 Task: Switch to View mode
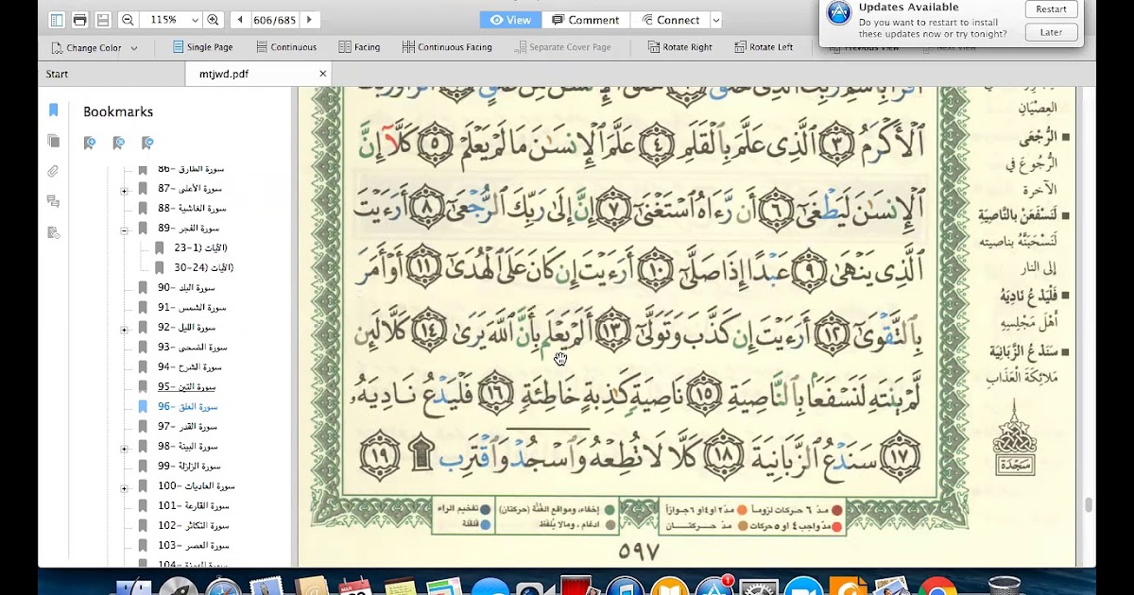pyautogui.click(x=509, y=20)
